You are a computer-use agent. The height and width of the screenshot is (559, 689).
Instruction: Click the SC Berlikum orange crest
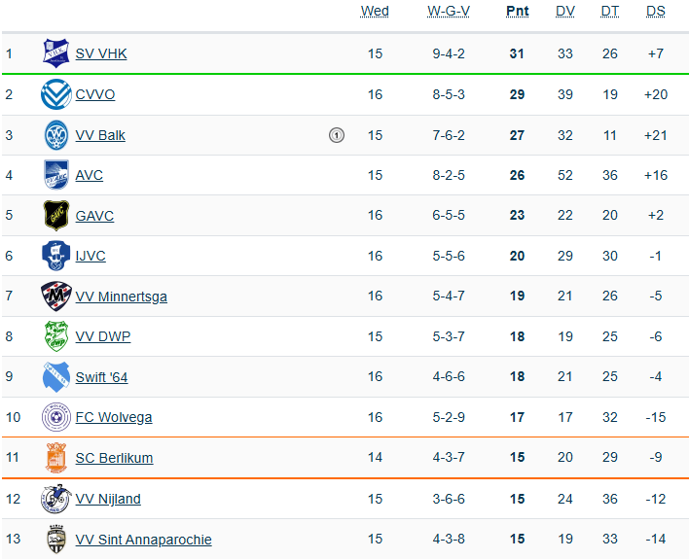click(56, 458)
